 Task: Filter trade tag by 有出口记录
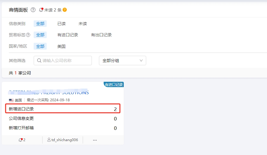pos(101,35)
